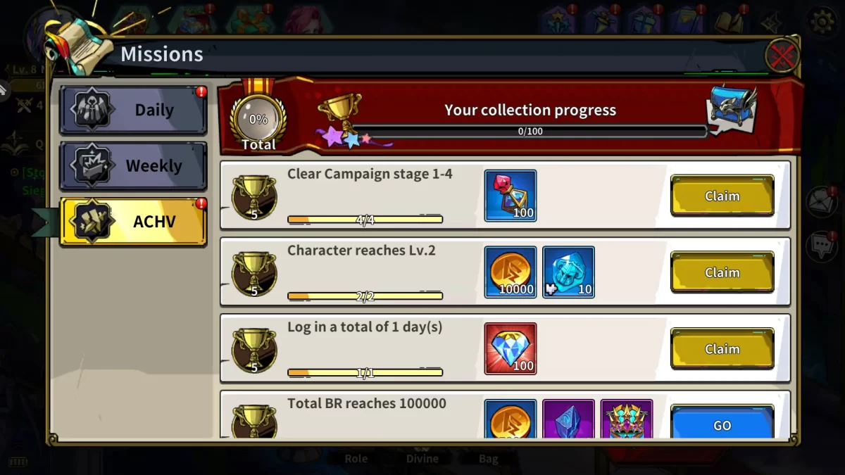Claim the Character reaches Lv.2 reward

coord(722,272)
